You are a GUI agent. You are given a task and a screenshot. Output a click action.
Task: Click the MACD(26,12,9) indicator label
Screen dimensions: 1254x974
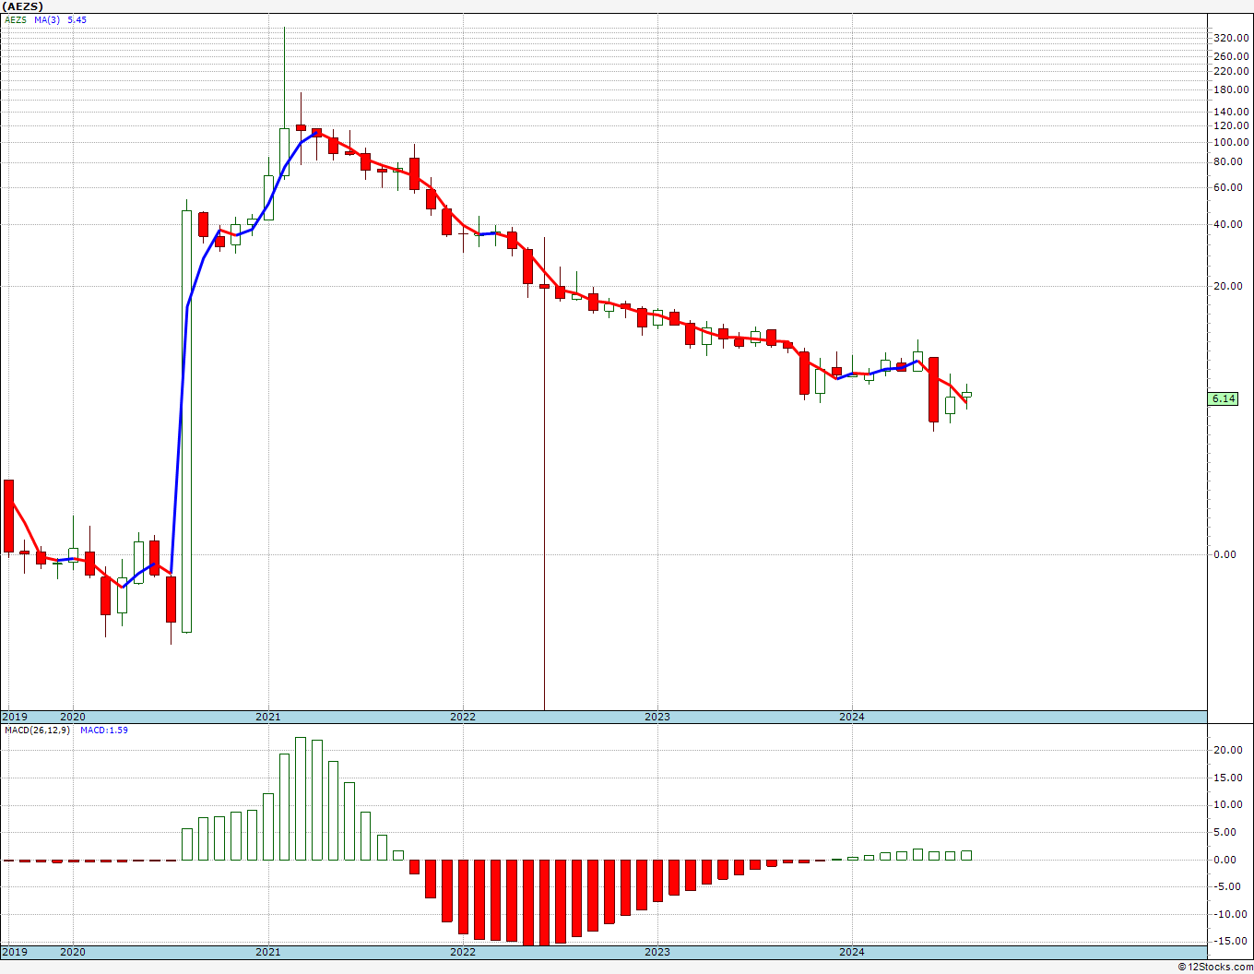click(37, 730)
